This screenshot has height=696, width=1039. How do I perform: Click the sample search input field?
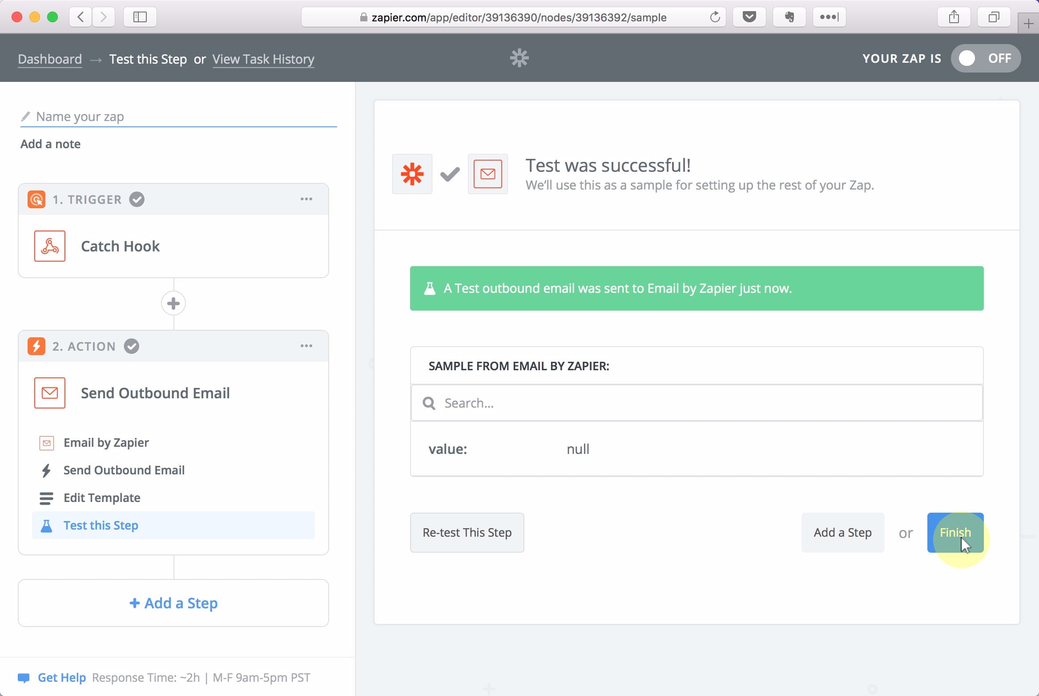(x=697, y=403)
